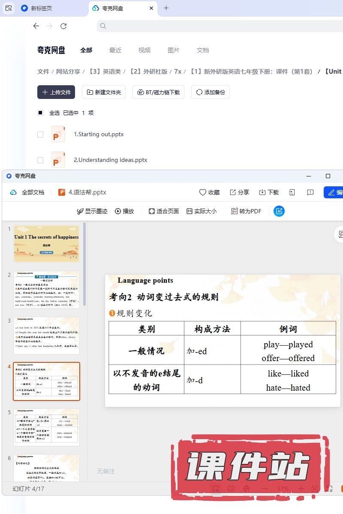Image resolution: width=343 pixels, height=514 pixels.
Task: Click the 上传文件 button
Action: click(56, 92)
